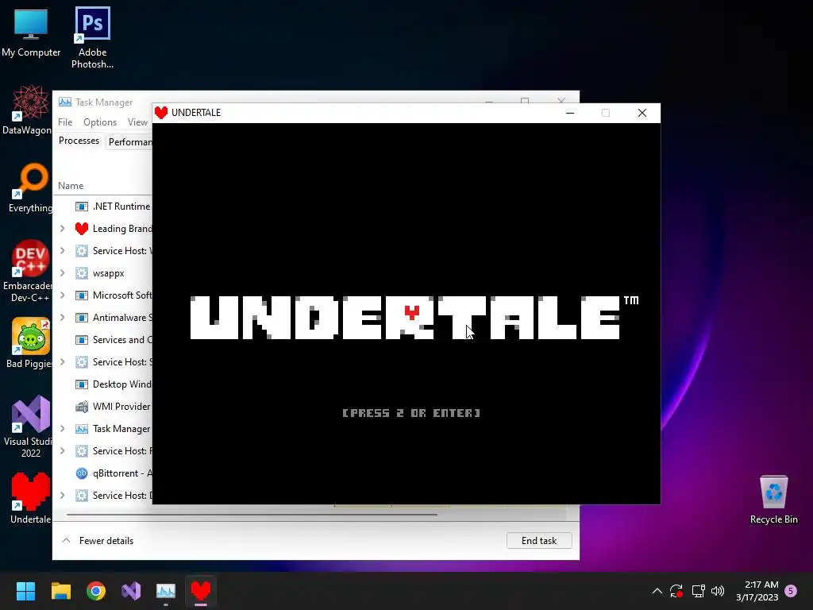813x610 pixels.
Task: Select the wsappx process name
Action: (108, 273)
